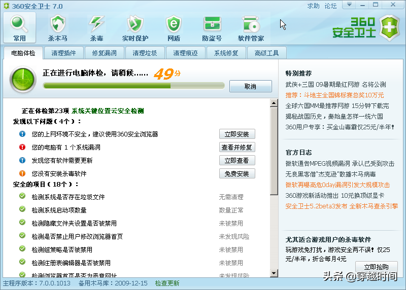
Task: Open the 网盾 web shield icon
Action: pyautogui.click(x=174, y=27)
